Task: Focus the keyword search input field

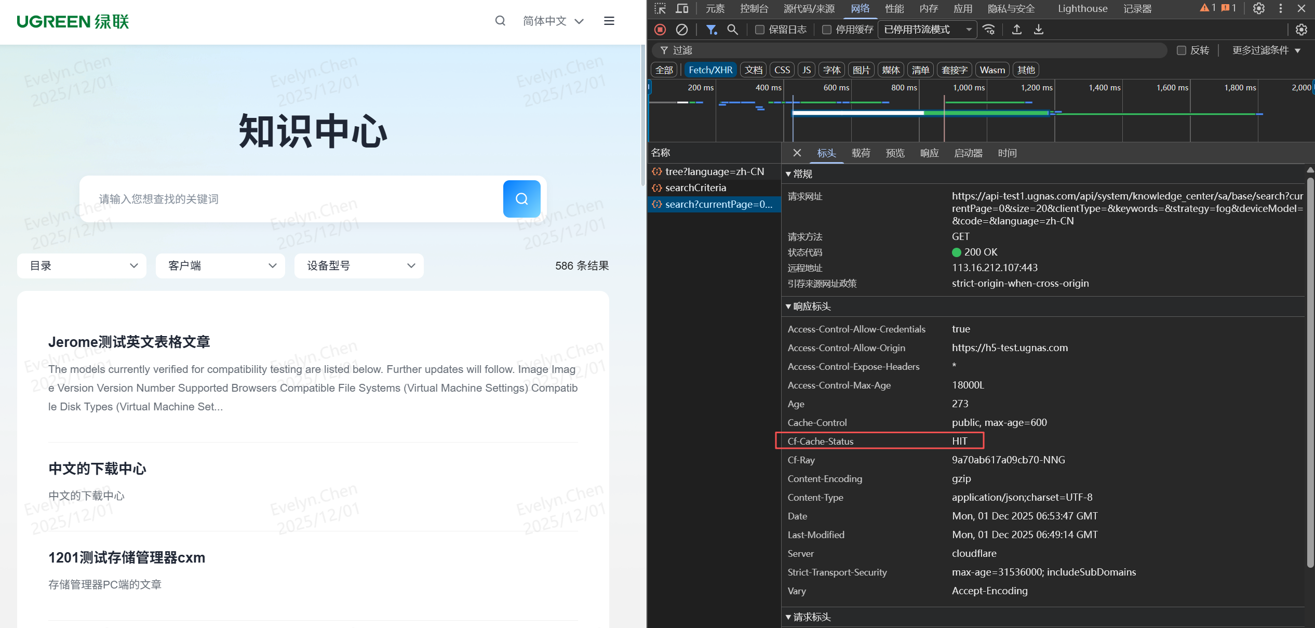Action: 291,199
